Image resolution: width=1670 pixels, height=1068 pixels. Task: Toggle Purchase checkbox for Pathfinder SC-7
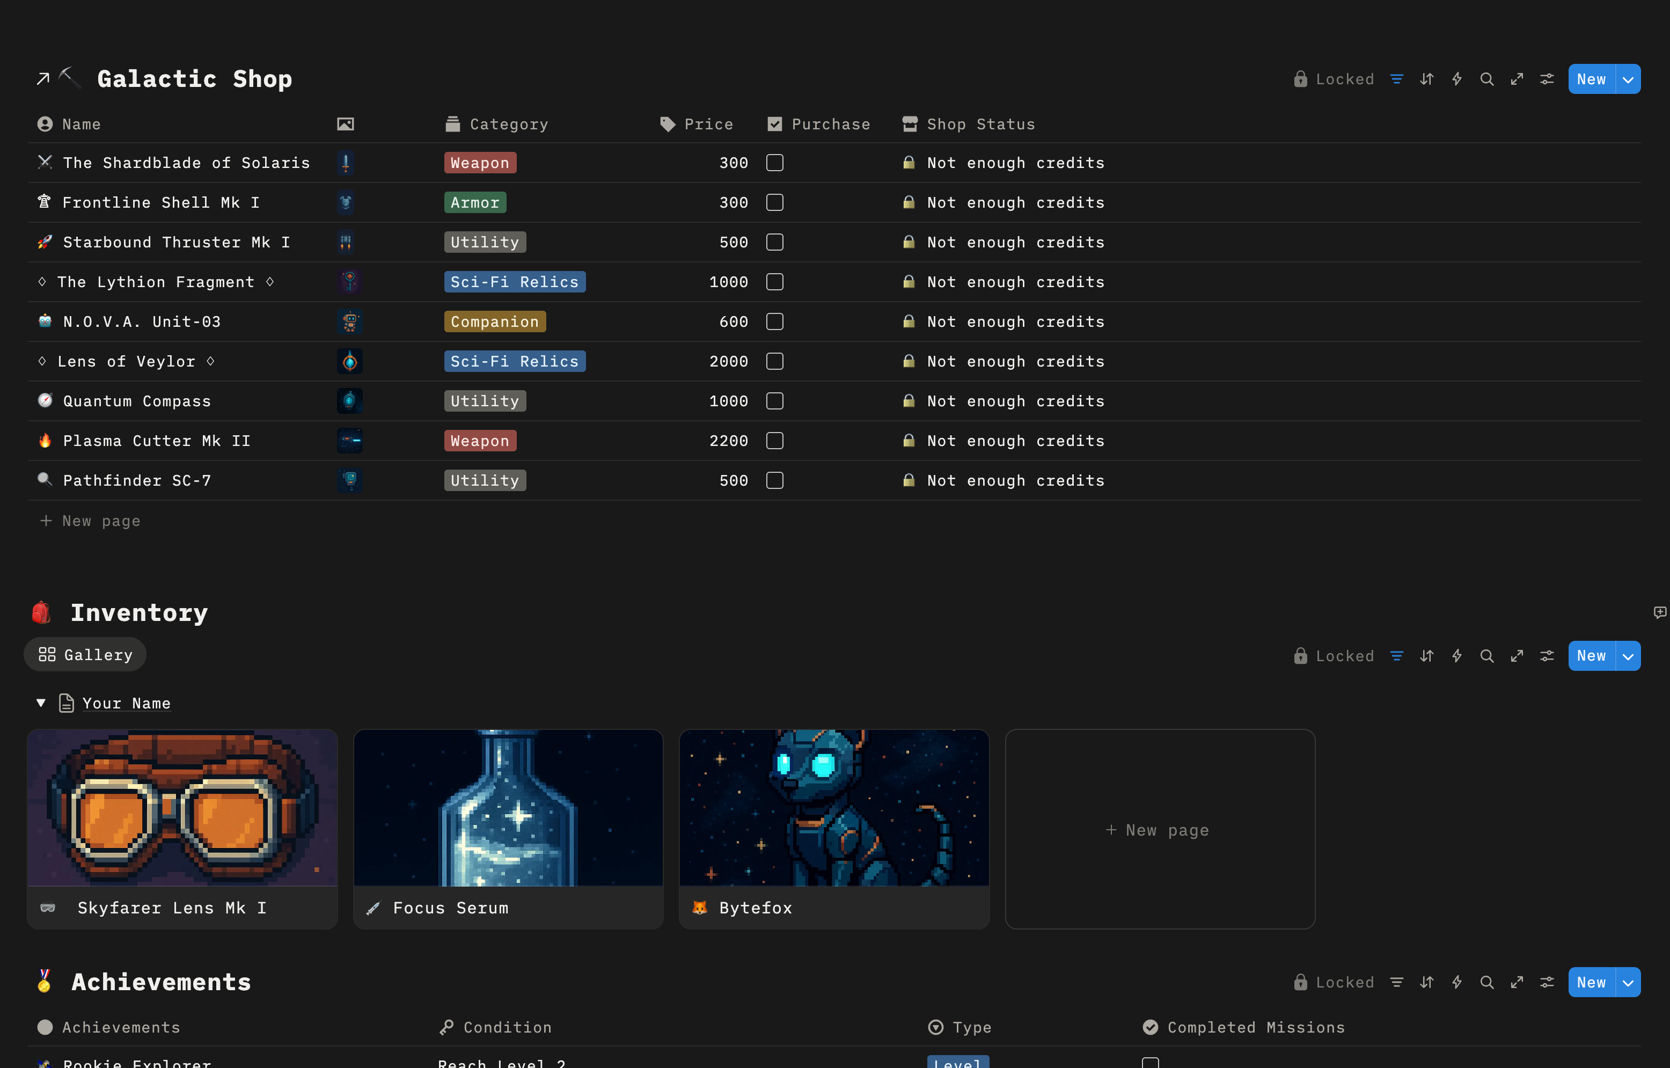tap(775, 481)
